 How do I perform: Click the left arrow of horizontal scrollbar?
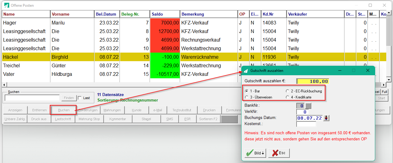coord(4,85)
